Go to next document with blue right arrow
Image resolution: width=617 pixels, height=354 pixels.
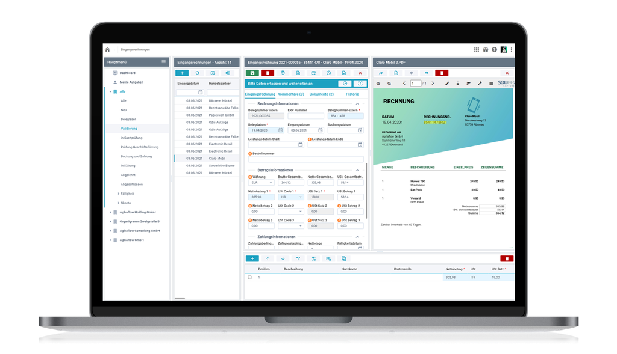[427, 73]
